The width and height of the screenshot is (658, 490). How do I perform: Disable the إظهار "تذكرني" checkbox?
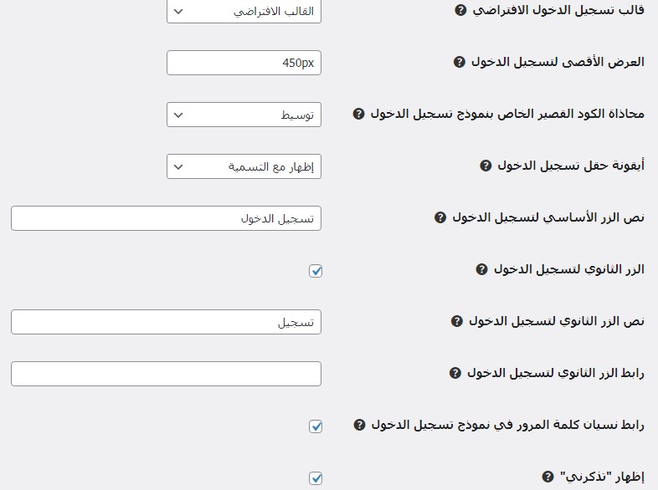pos(316,478)
